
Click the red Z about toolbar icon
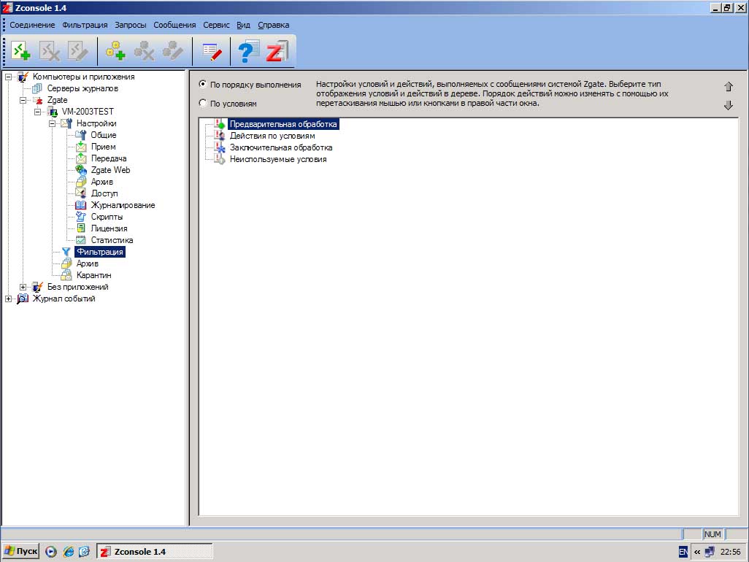pyautogui.click(x=277, y=52)
